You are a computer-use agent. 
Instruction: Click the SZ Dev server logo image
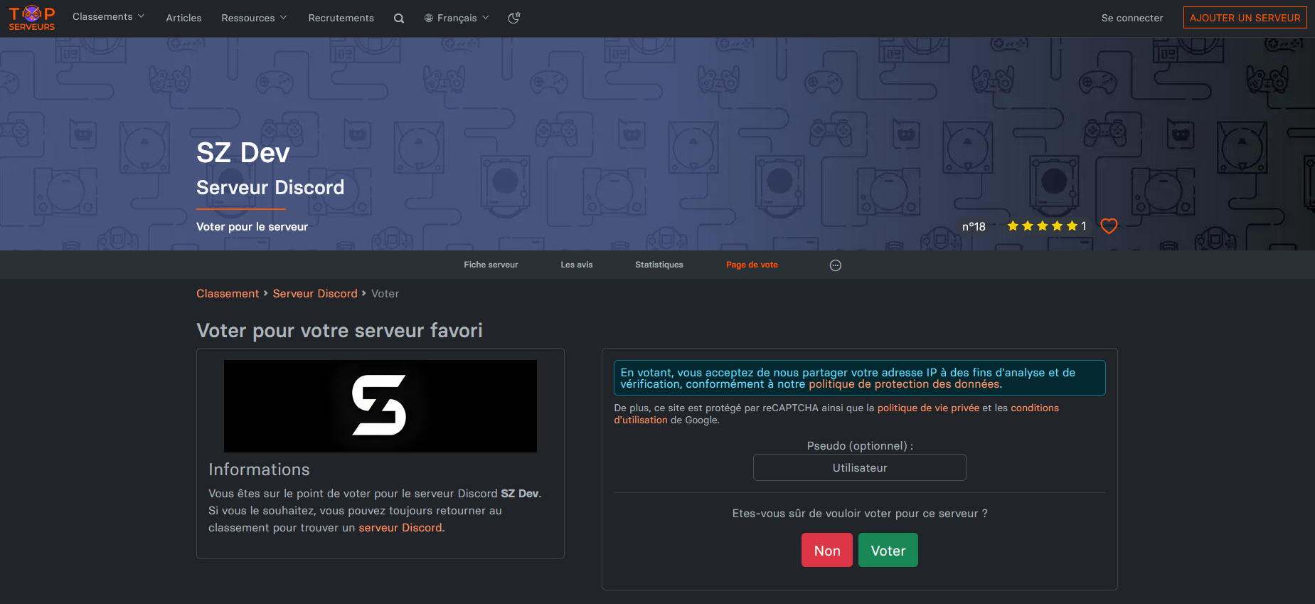tap(380, 406)
